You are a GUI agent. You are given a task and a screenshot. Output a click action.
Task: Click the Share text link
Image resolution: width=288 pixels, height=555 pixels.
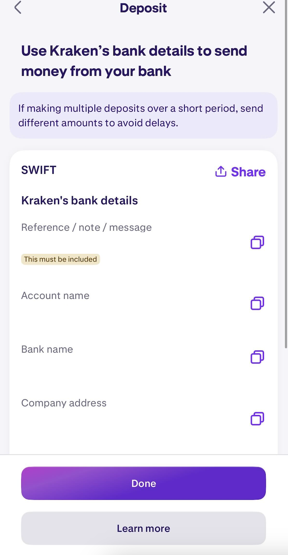click(x=248, y=172)
